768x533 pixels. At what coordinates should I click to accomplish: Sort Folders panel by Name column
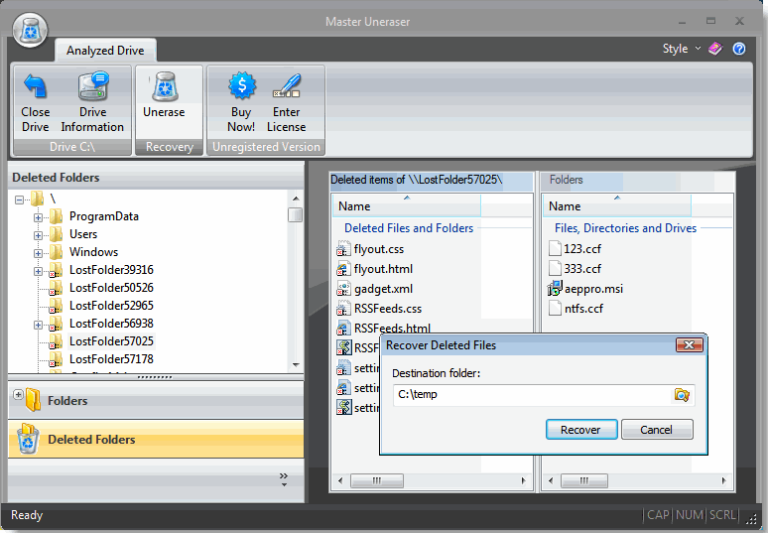(617, 205)
